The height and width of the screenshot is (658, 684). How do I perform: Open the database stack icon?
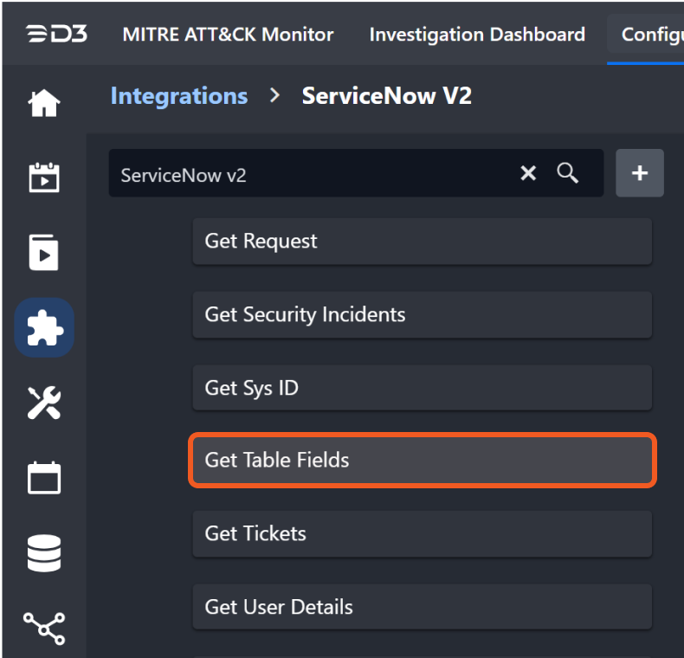point(44,553)
